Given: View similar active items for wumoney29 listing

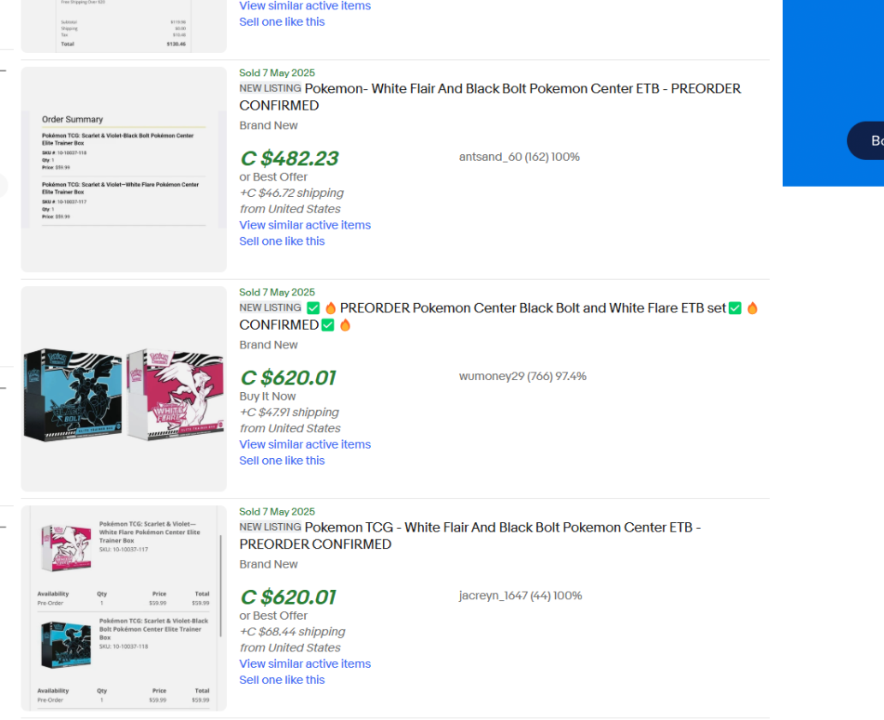Looking at the screenshot, I should coord(305,444).
